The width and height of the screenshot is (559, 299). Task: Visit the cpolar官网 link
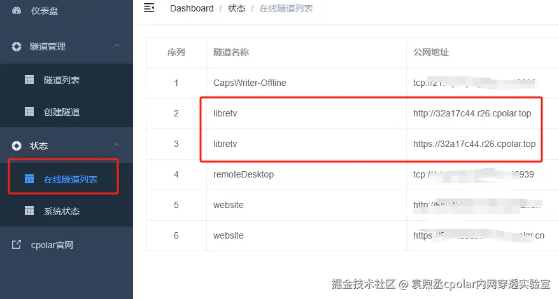(52, 245)
